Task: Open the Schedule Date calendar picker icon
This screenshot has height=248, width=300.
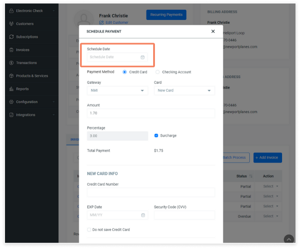Action: click(x=142, y=57)
